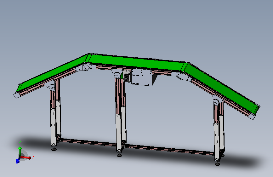The width and height of the screenshot is (273, 177).
Task: Select the lower crossbar between middle and right legs
Action: (170, 150)
